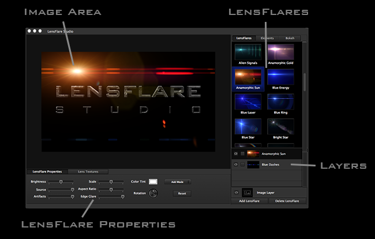This screenshot has height=239, width=375.
Task: Choose the Anamorphic Gold flare preset
Action: coord(280,52)
